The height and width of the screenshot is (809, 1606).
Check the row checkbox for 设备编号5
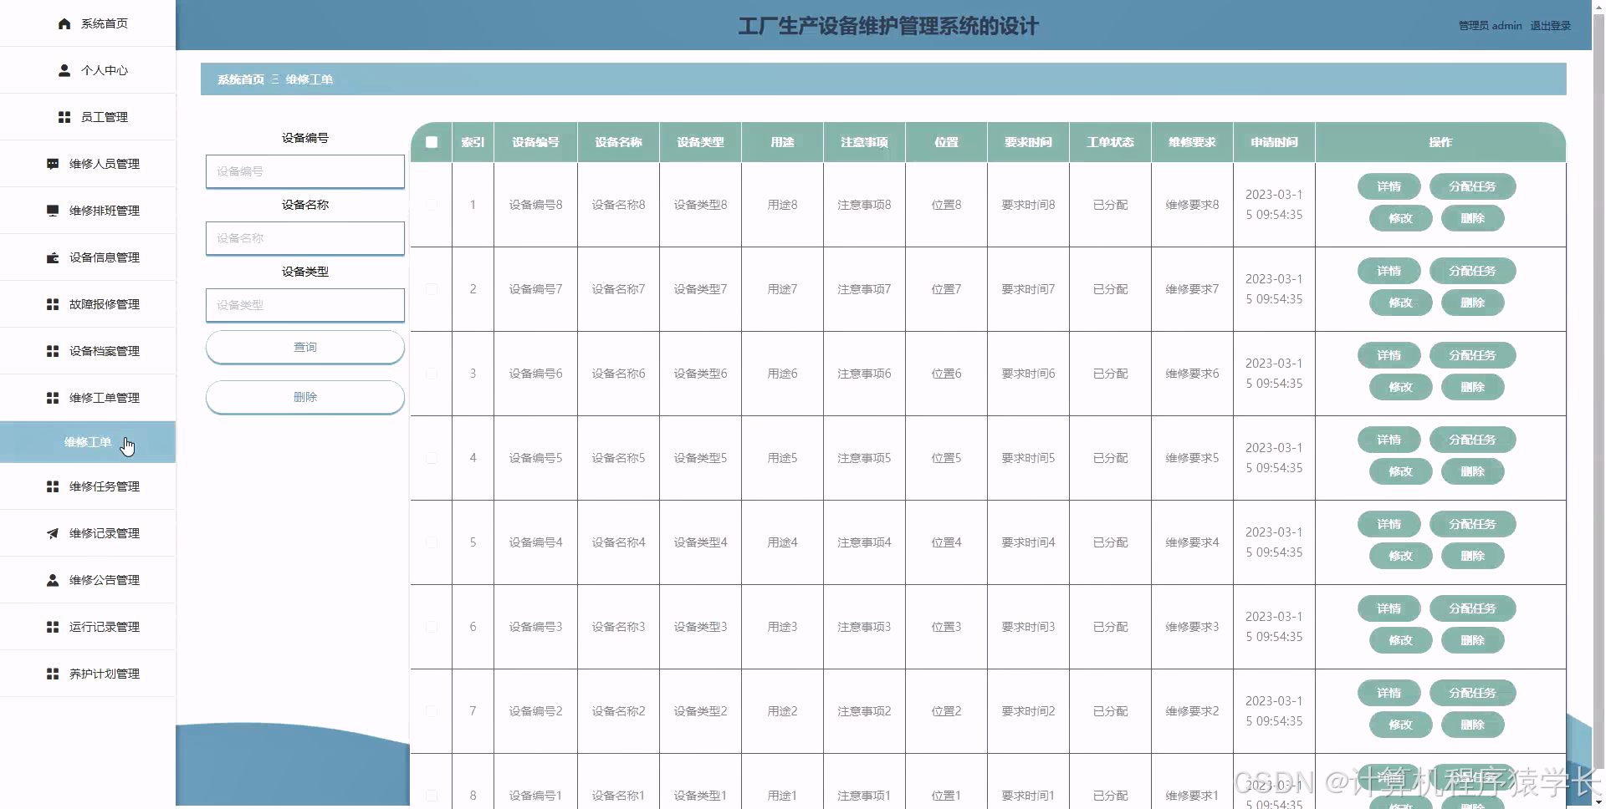(432, 458)
